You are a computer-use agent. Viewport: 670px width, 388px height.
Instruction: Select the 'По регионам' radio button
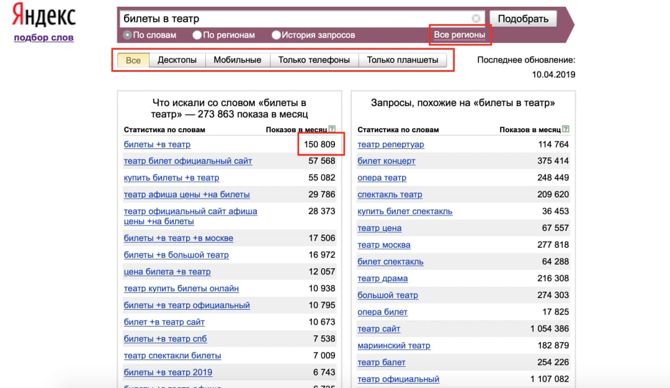click(197, 35)
